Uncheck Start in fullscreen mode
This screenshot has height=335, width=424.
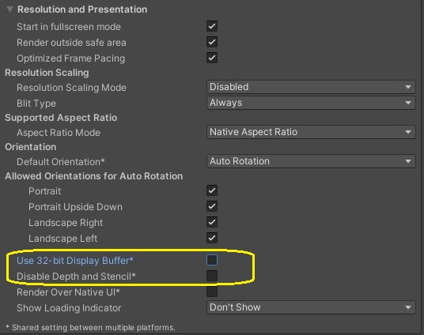(212, 26)
